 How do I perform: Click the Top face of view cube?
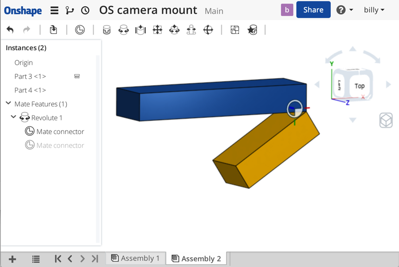pos(360,86)
